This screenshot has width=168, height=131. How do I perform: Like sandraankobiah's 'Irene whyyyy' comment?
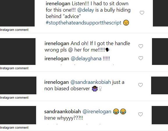click(x=140, y=114)
